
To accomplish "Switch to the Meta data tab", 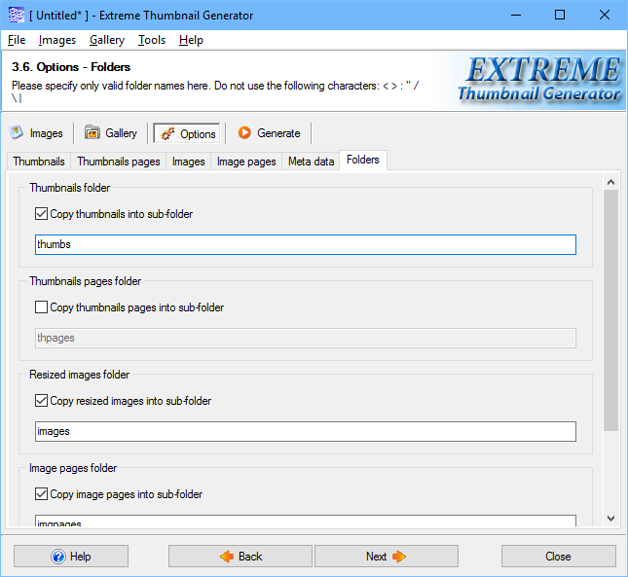I will point(311,162).
